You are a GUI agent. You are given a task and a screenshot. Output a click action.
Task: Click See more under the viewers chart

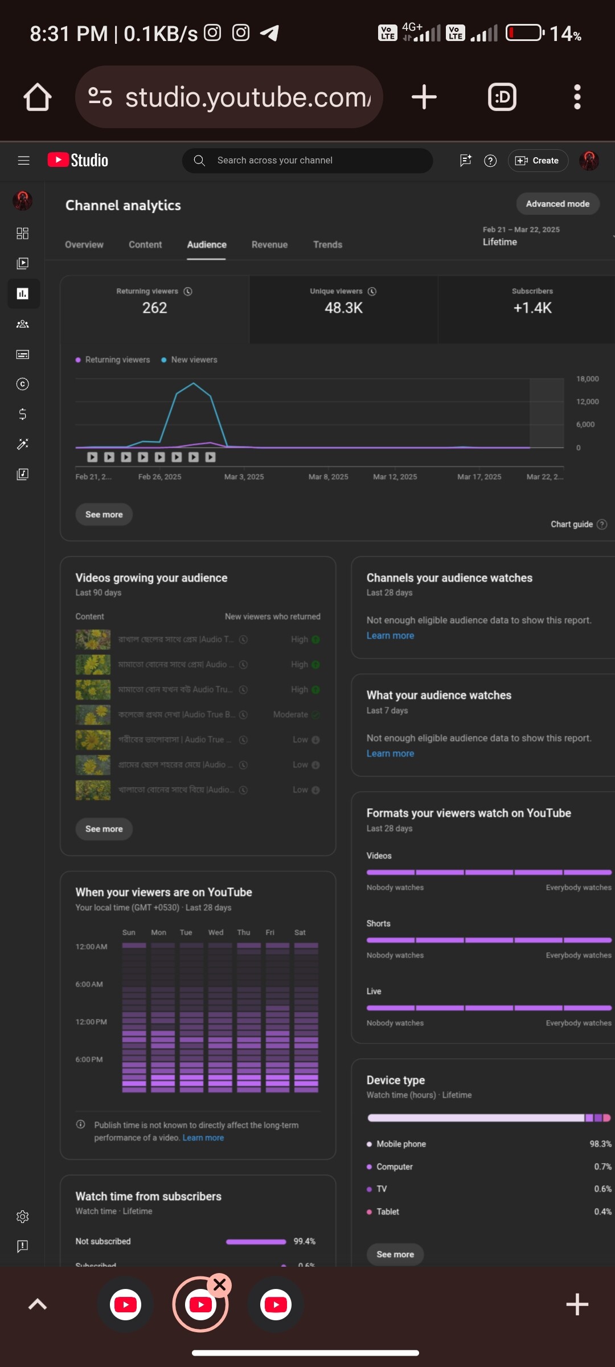104,514
